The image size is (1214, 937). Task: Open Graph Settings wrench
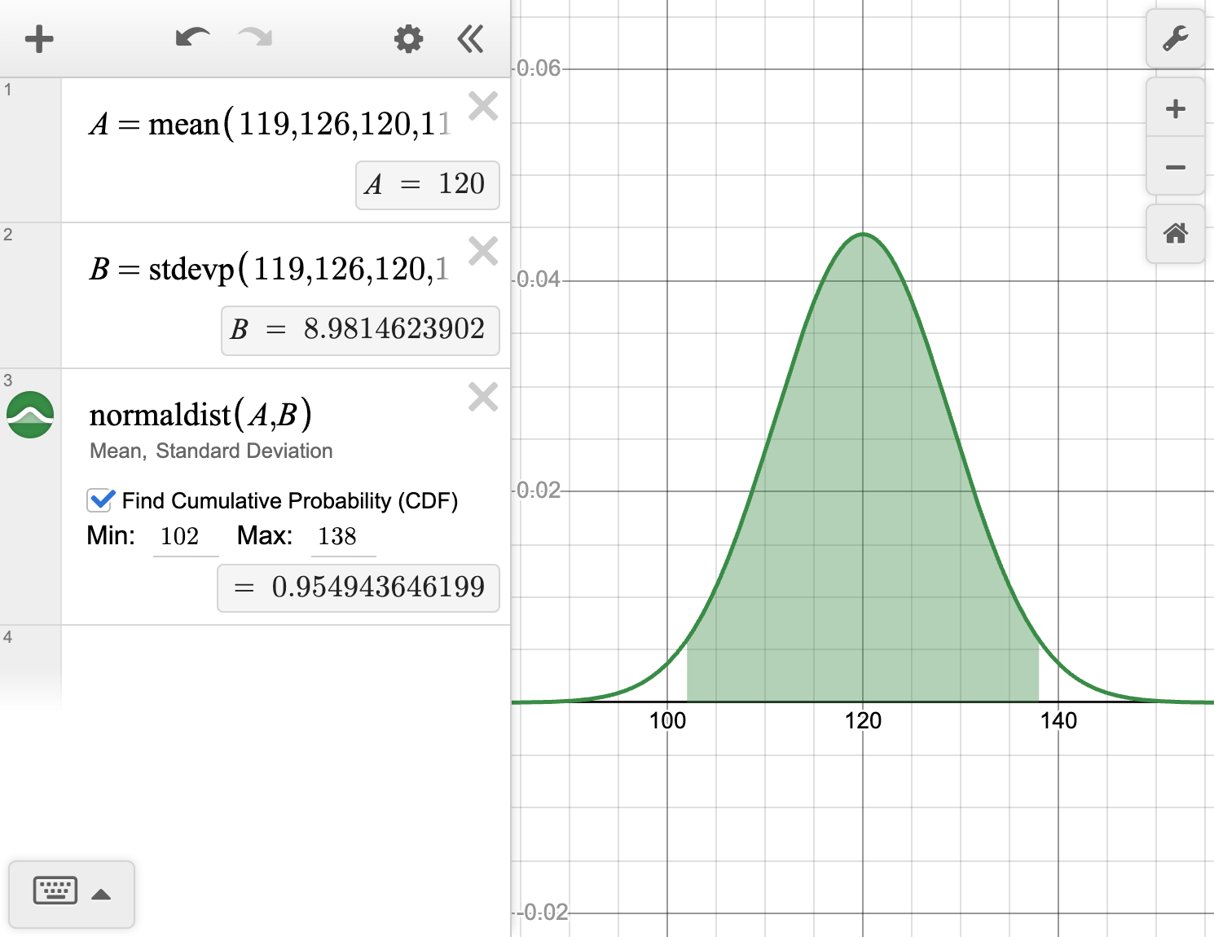(1175, 39)
